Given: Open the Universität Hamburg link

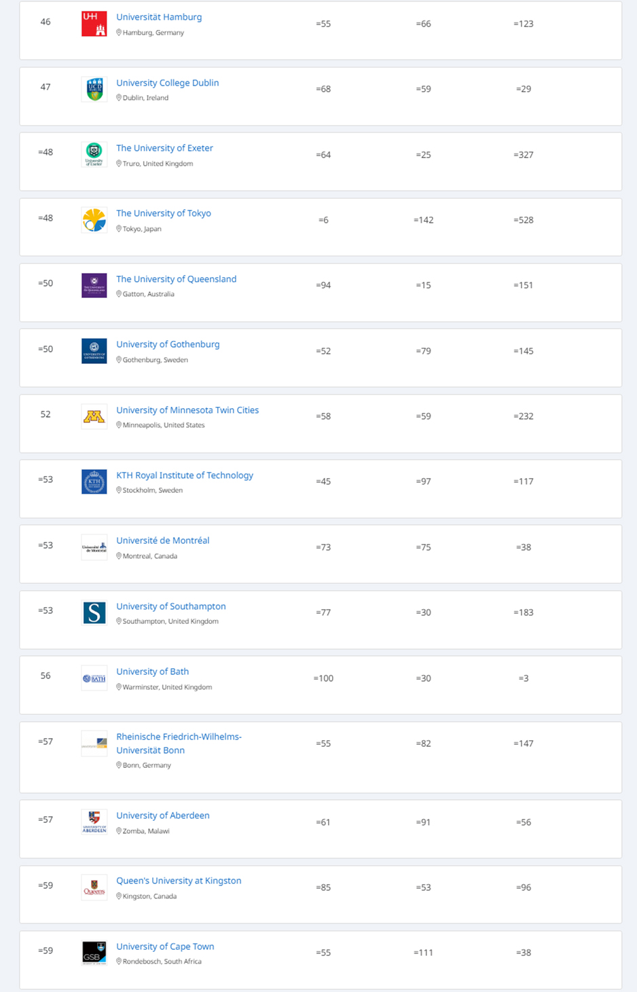Looking at the screenshot, I should [159, 17].
